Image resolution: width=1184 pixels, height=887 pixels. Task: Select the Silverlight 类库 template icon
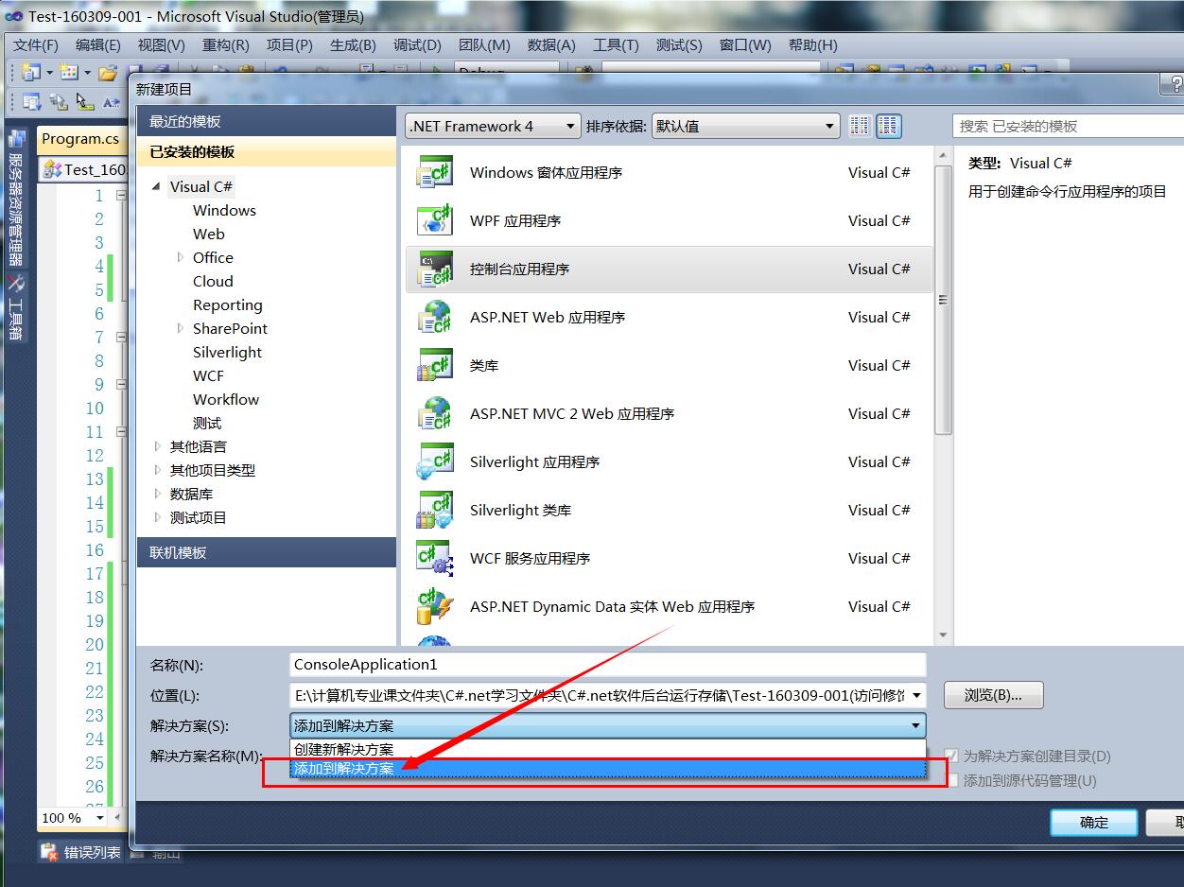435,510
